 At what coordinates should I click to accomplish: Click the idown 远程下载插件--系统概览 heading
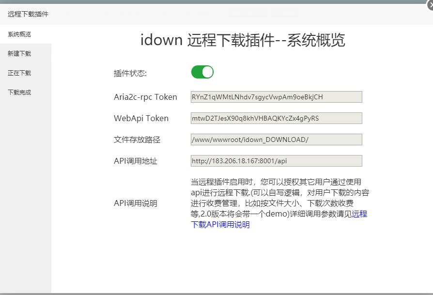point(243,40)
